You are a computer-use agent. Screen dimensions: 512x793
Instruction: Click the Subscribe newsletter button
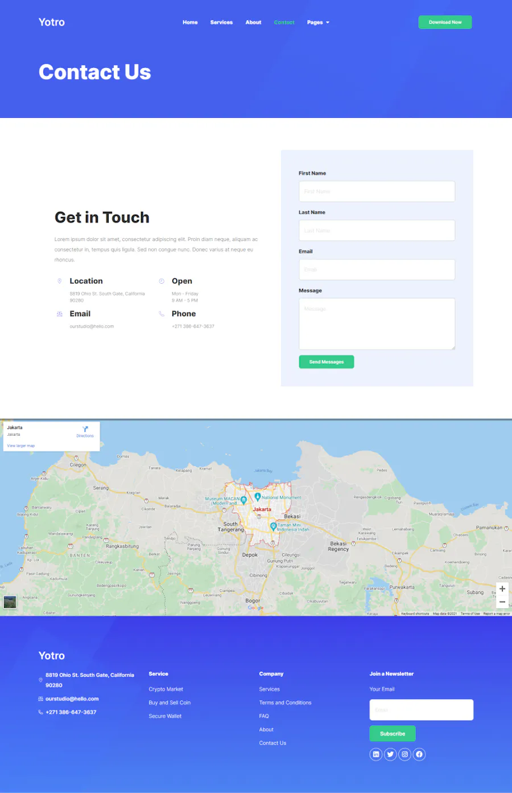pyautogui.click(x=393, y=734)
